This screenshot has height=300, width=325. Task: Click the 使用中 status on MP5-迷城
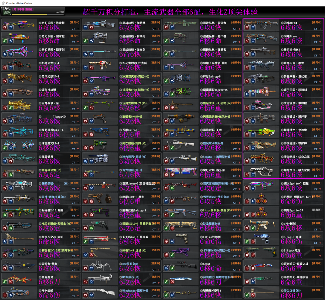pyautogui.click(x=317, y=223)
